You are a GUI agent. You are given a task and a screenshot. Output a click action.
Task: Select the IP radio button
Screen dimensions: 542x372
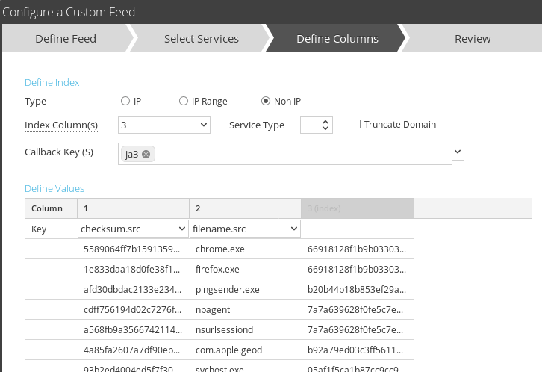[125, 102]
